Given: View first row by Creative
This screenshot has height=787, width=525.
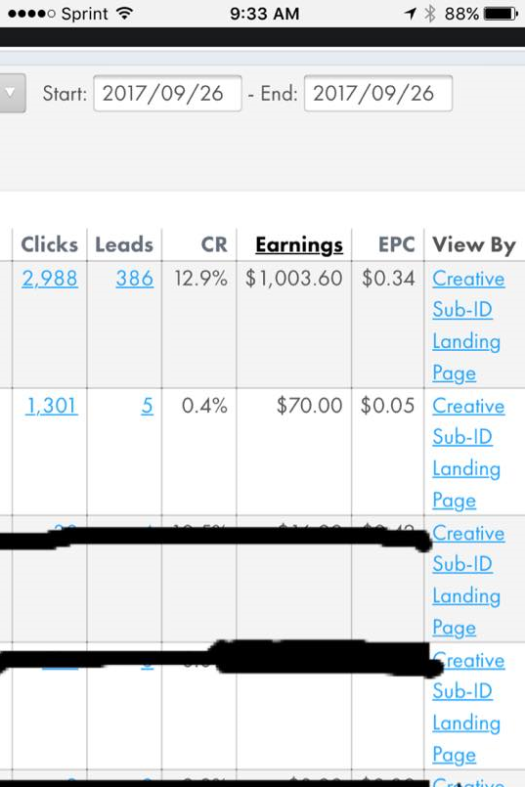Looking at the screenshot, I should tap(468, 279).
